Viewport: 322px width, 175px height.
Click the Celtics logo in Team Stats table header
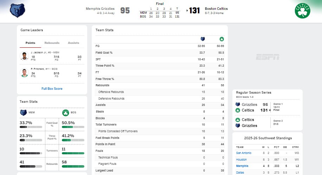[x=222, y=39]
